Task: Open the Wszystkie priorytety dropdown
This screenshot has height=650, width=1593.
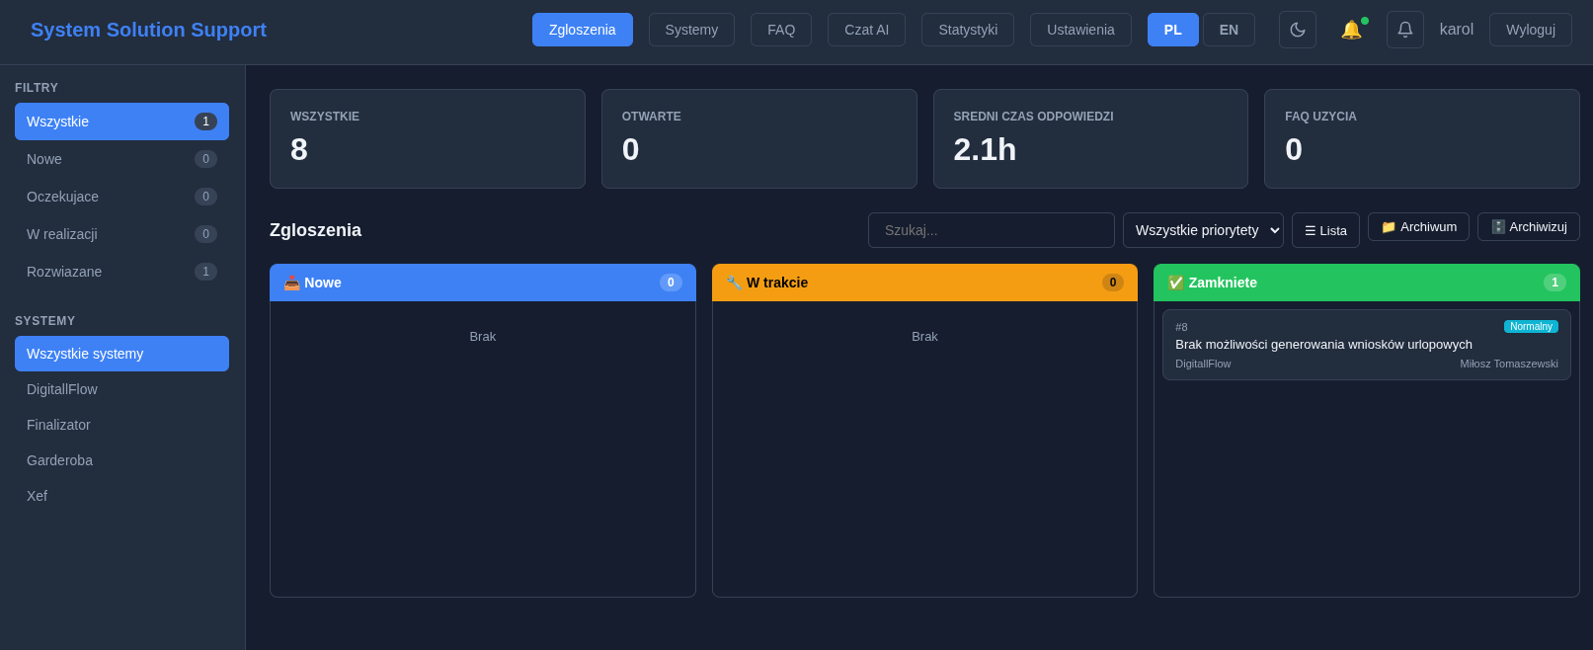Action: pos(1202,230)
